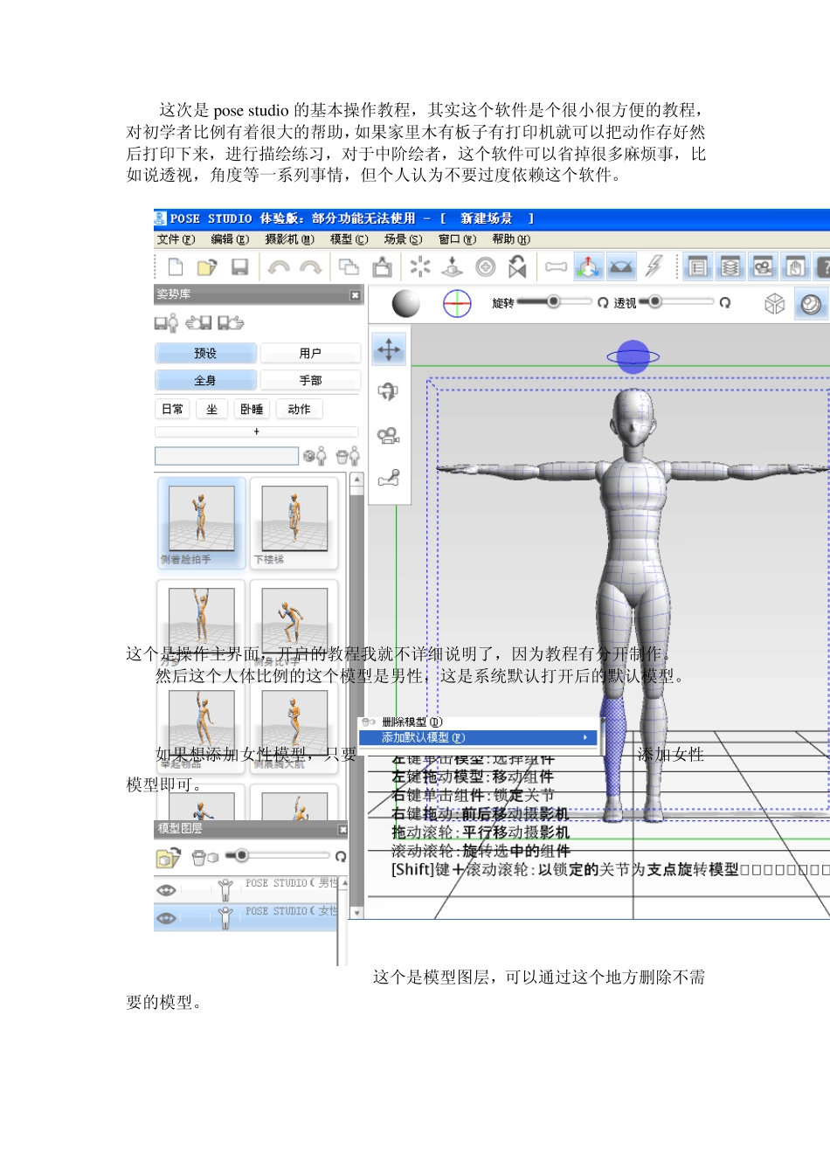Viewport: 830px width, 1174px height.
Task: Select the 全身 pose category
Action: click(x=205, y=380)
